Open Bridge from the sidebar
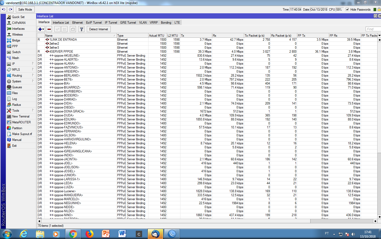This screenshot has width=381, height=239. pyautogui.click(x=16, y=40)
